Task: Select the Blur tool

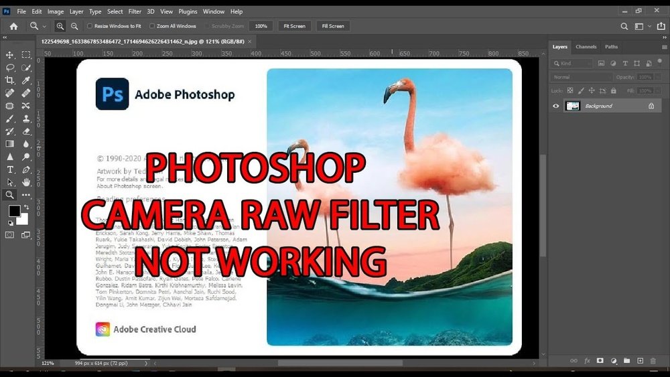Action: 26,144
